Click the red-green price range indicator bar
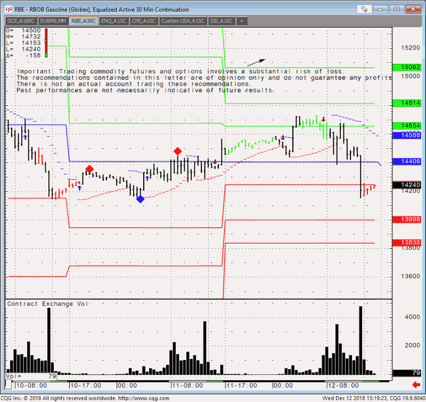 pyautogui.click(x=46, y=43)
